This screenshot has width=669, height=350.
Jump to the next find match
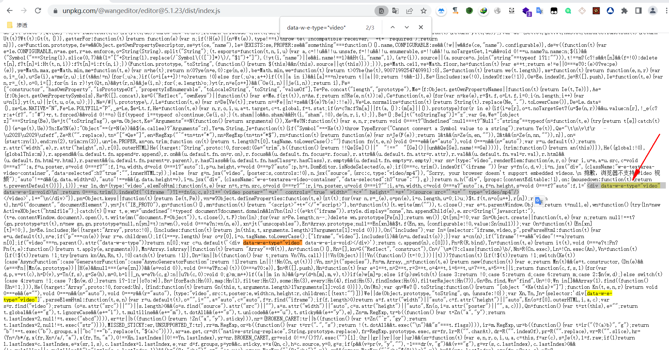pos(407,27)
